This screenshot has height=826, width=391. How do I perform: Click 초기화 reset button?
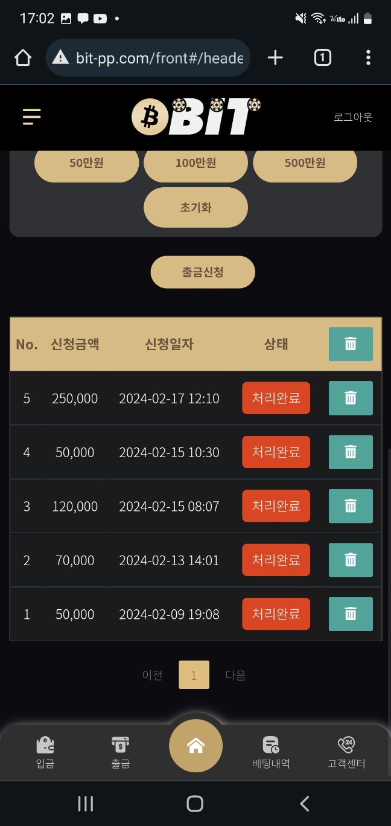point(195,207)
